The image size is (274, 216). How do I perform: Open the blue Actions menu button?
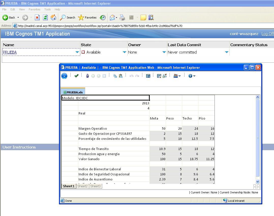pos(64,76)
